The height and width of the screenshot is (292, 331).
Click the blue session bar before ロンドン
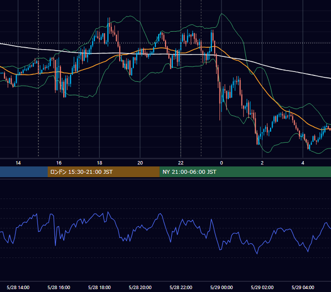(24, 172)
